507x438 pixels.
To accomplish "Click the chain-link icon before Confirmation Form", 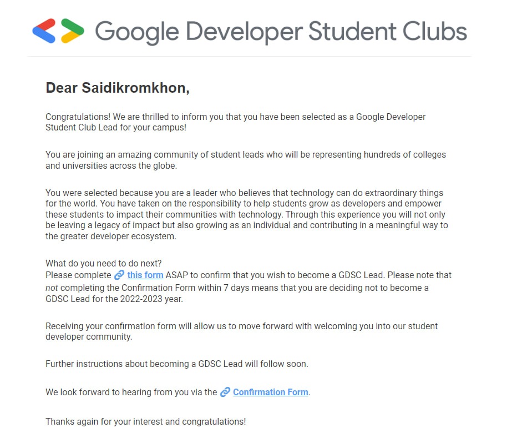I will coord(225,392).
